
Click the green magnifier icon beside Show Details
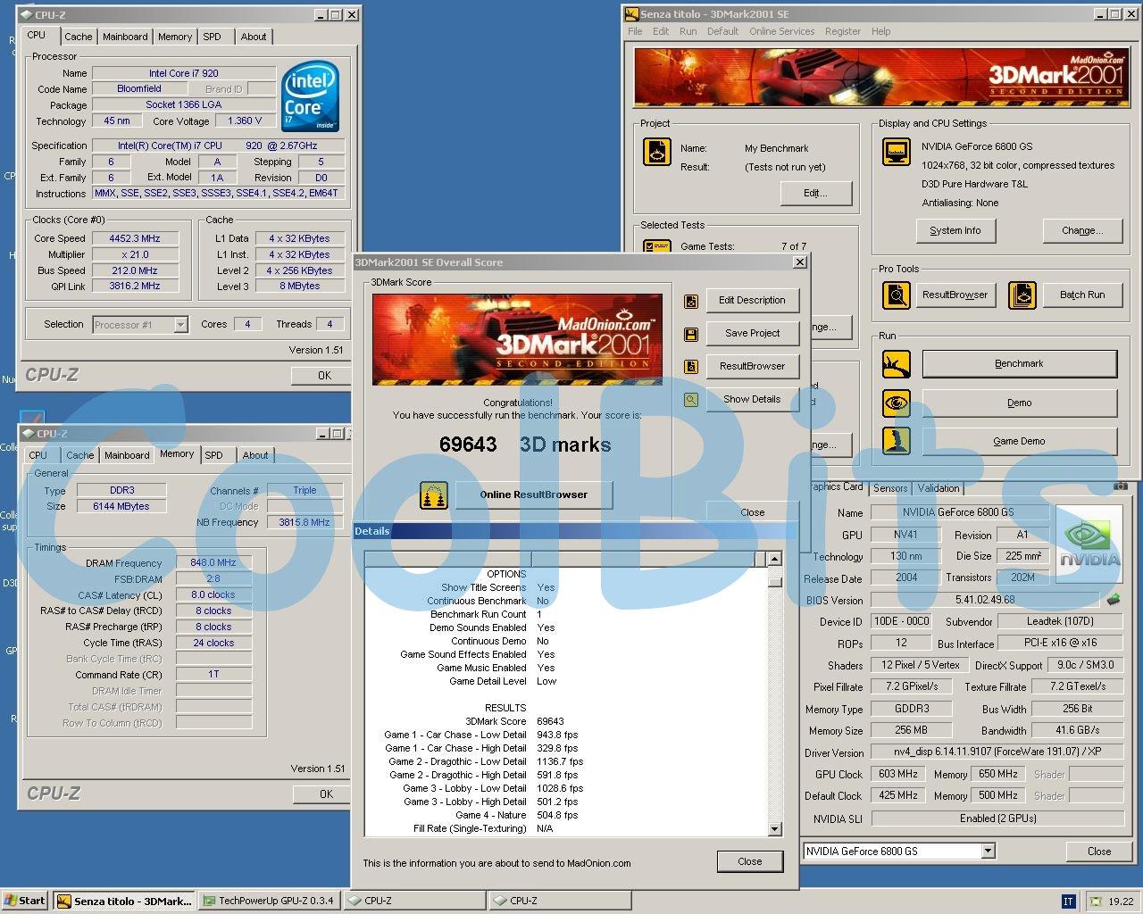690,400
